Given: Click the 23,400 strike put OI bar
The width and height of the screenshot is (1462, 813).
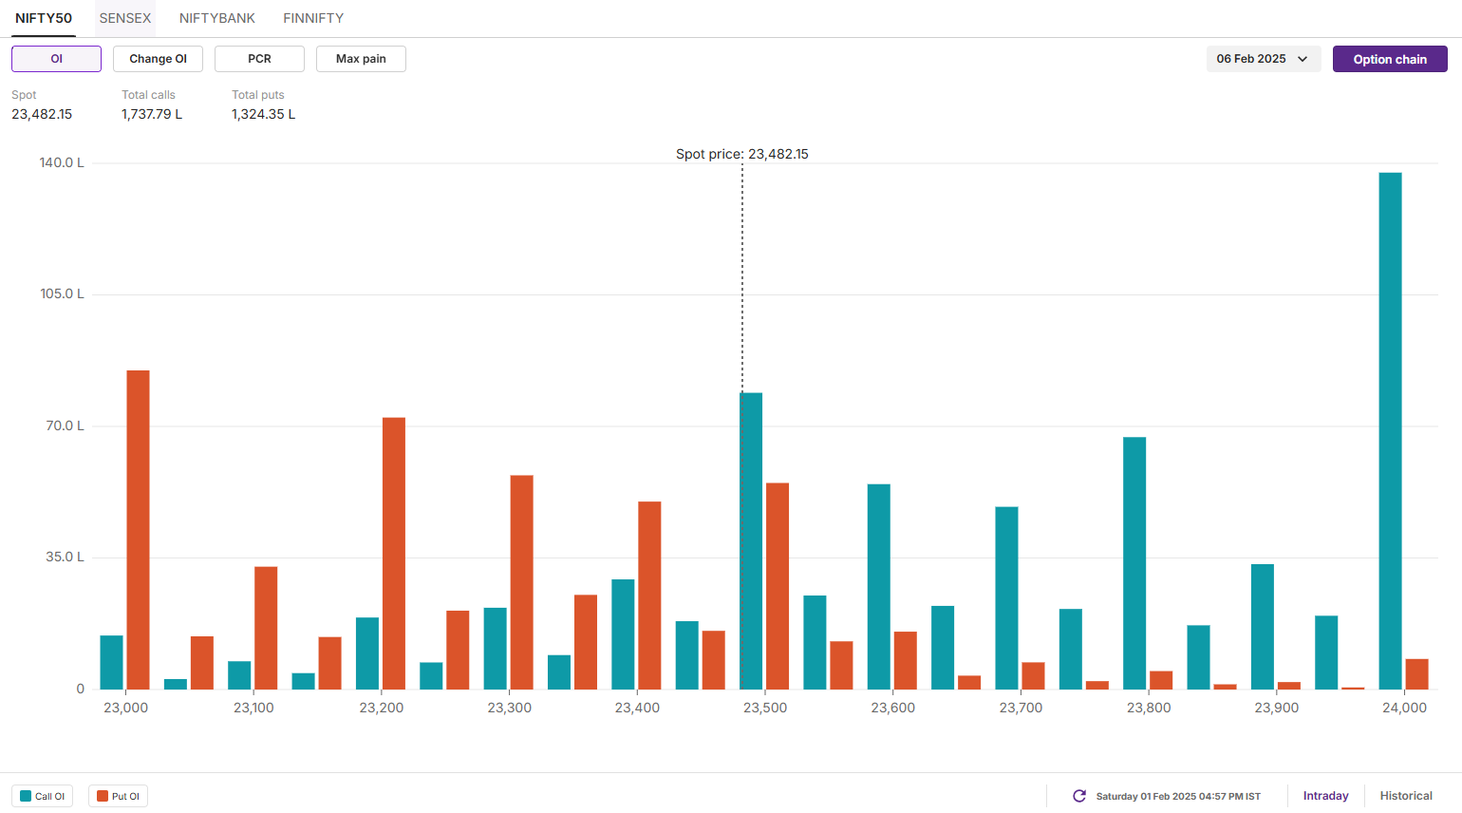Looking at the screenshot, I should (x=649, y=596).
